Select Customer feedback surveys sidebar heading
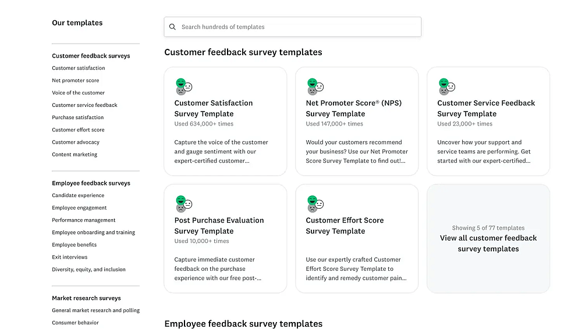Viewport: 582px width, 329px height. [91, 56]
